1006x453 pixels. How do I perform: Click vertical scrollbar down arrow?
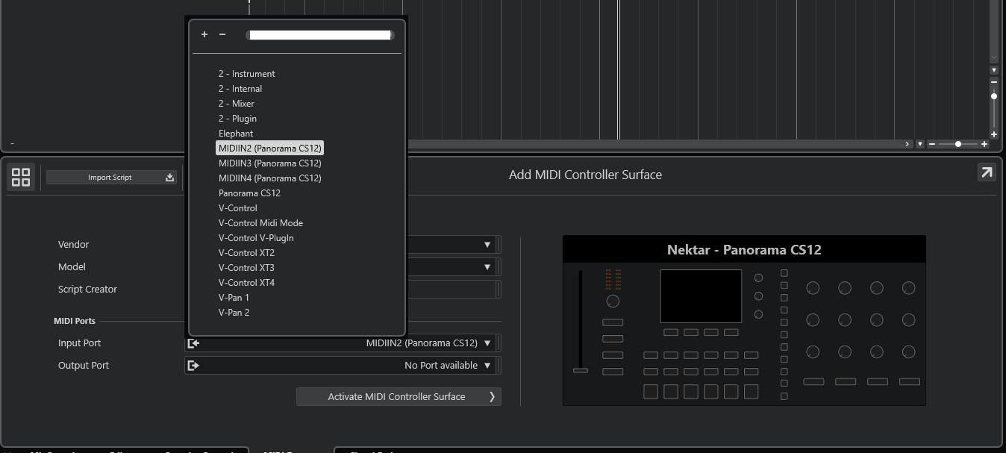pos(994,57)
